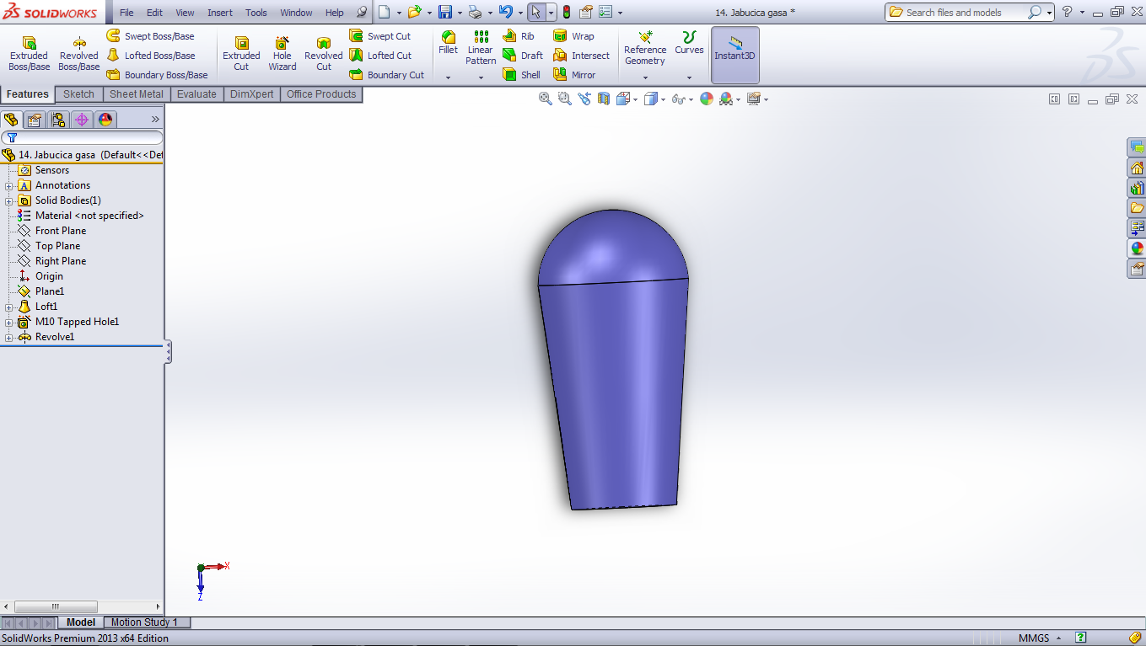Choose Boundary Cut feature

[x=387, y=75]
